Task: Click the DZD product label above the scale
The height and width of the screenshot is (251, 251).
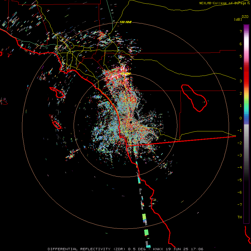Action: [x=245, y=17]
